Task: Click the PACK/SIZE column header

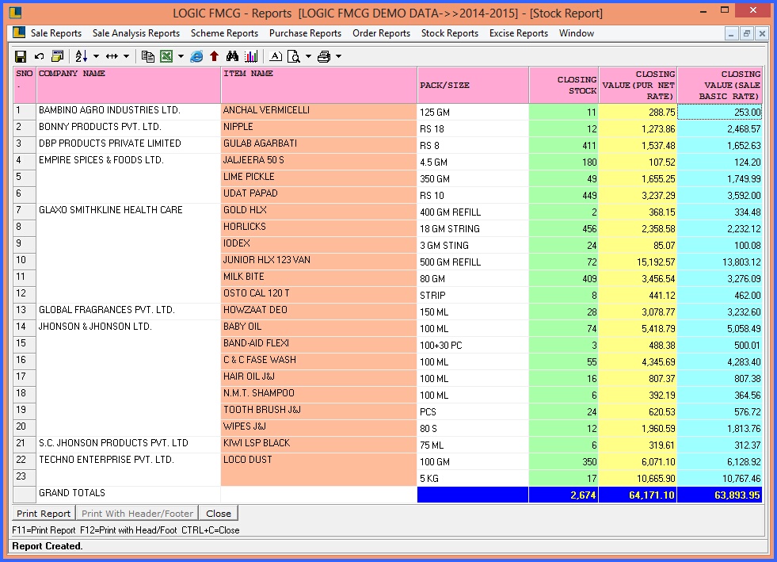Action: 473,85
